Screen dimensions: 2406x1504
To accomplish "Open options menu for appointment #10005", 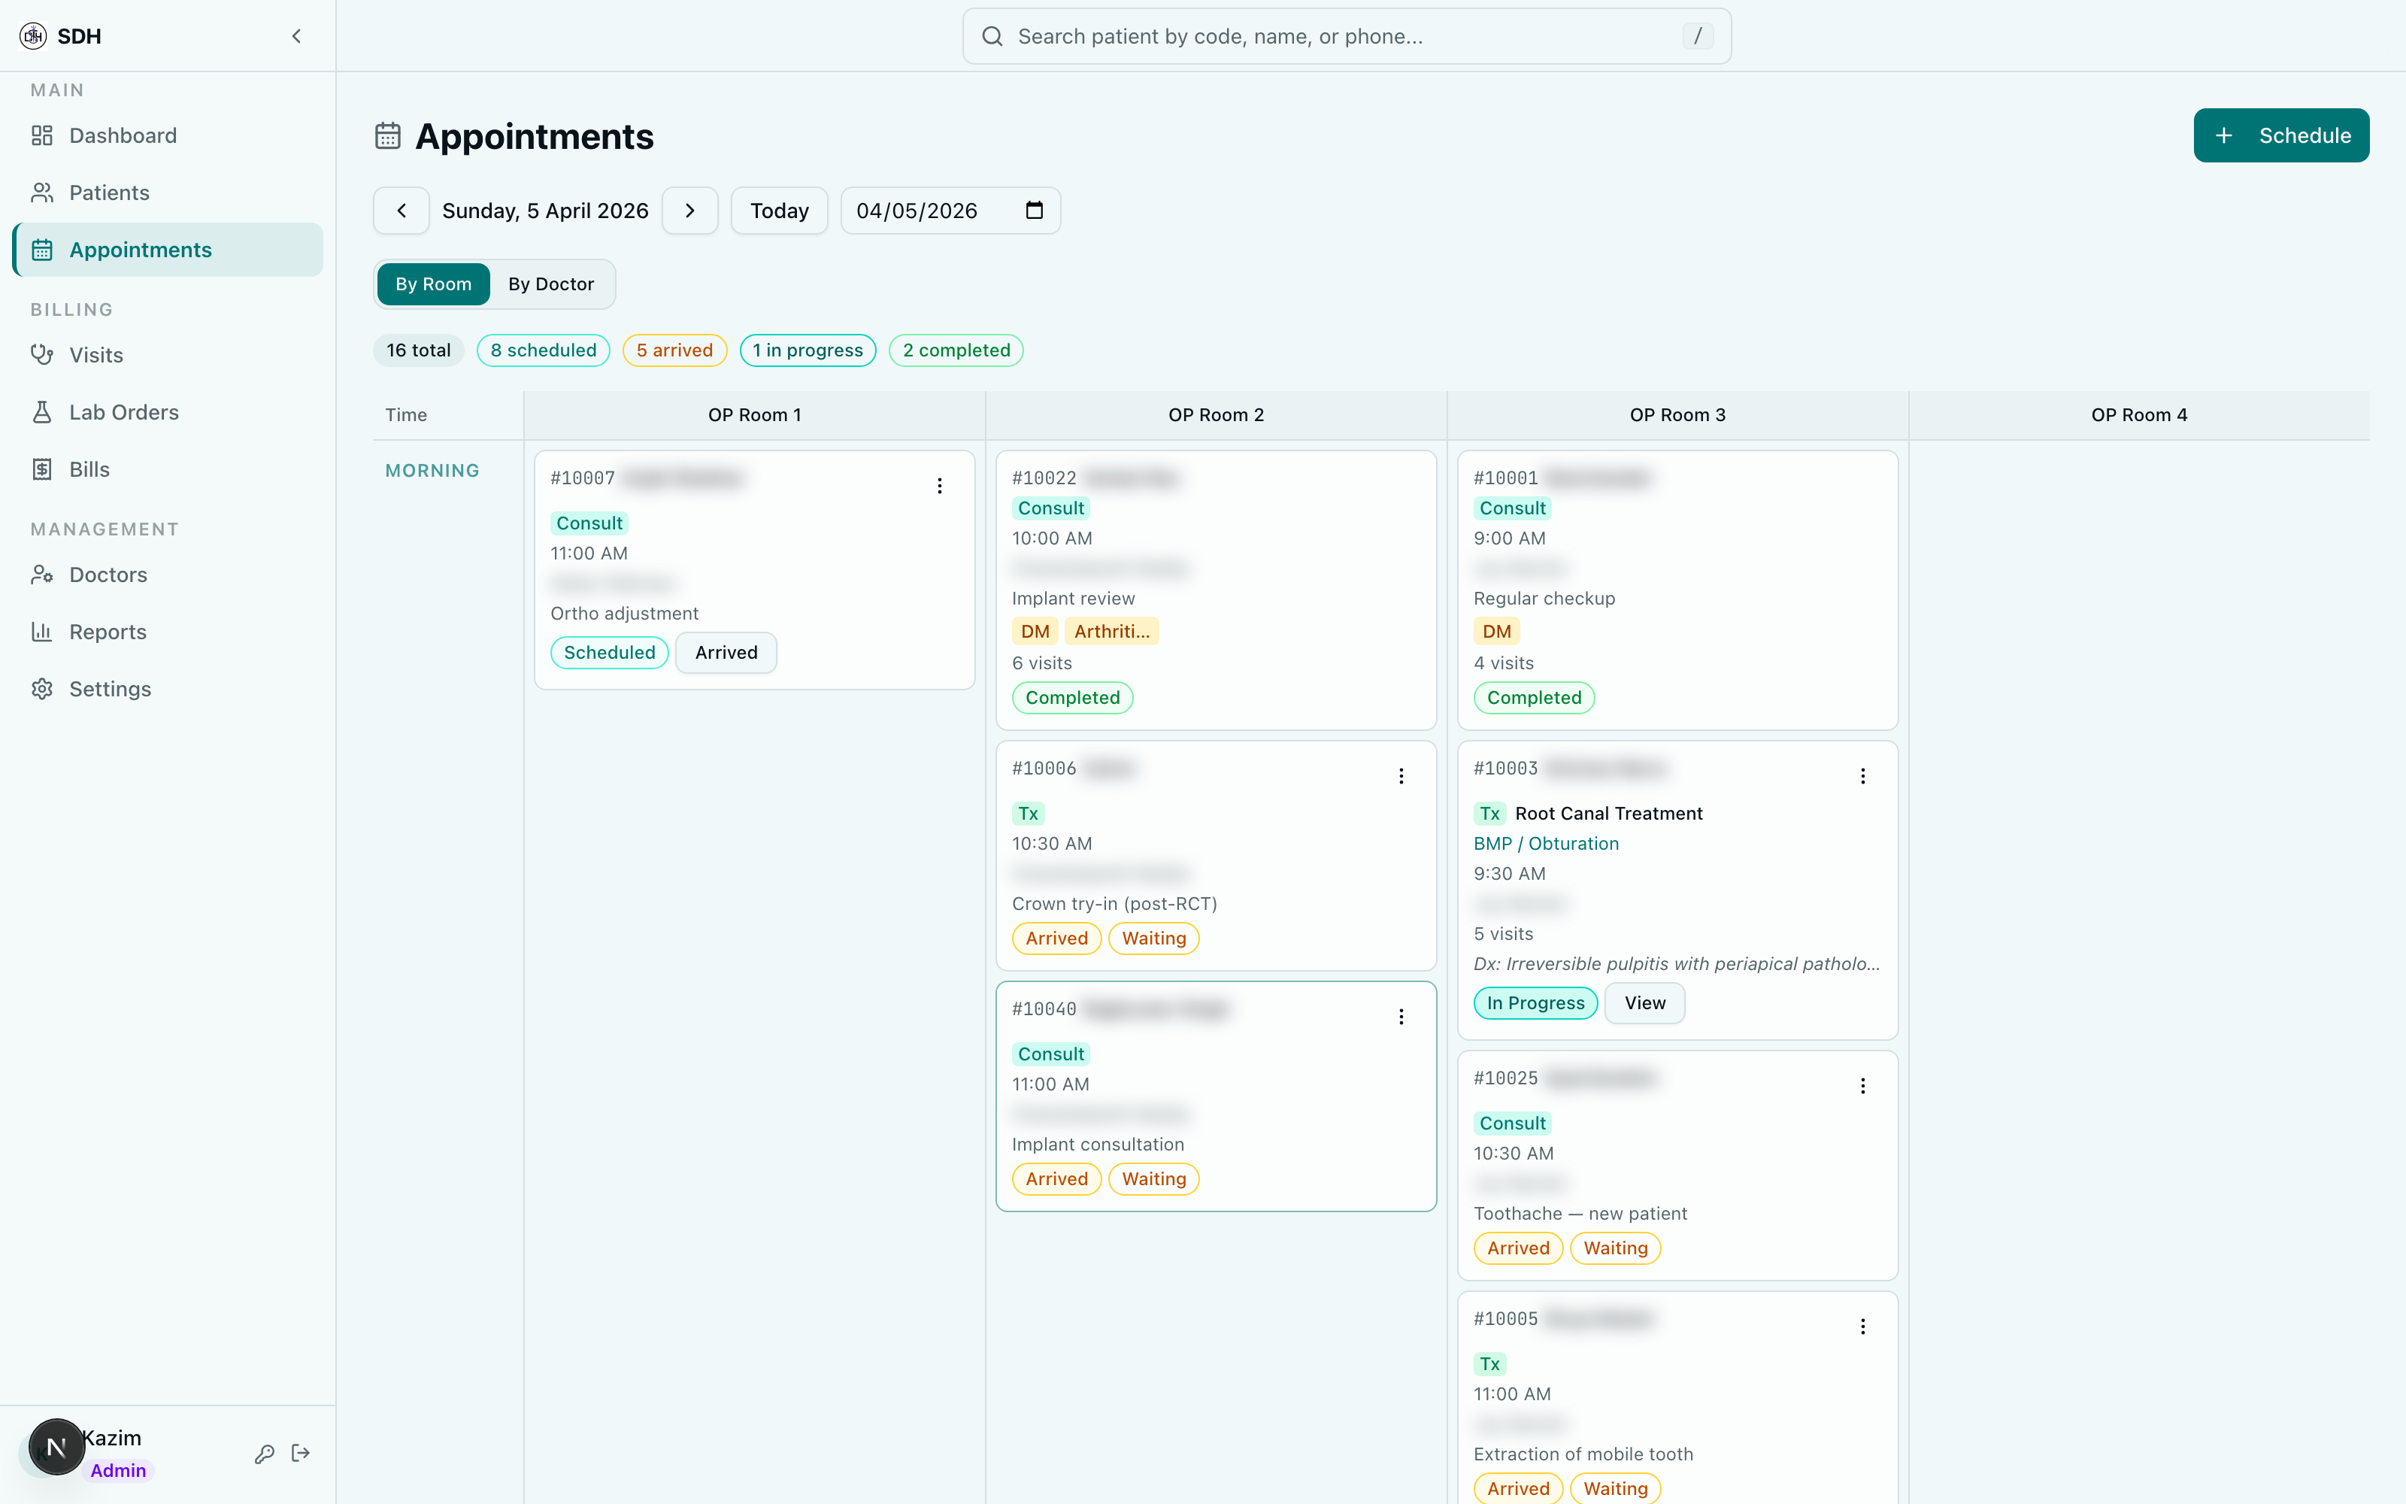I will [1862, 1327].
